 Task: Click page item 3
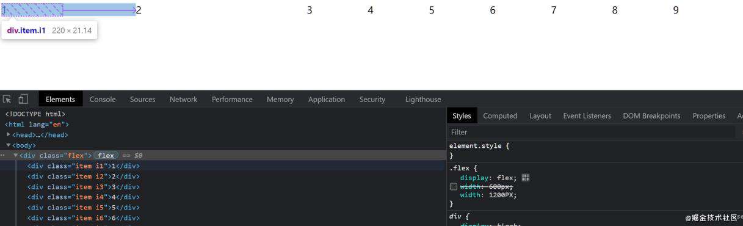310,10
